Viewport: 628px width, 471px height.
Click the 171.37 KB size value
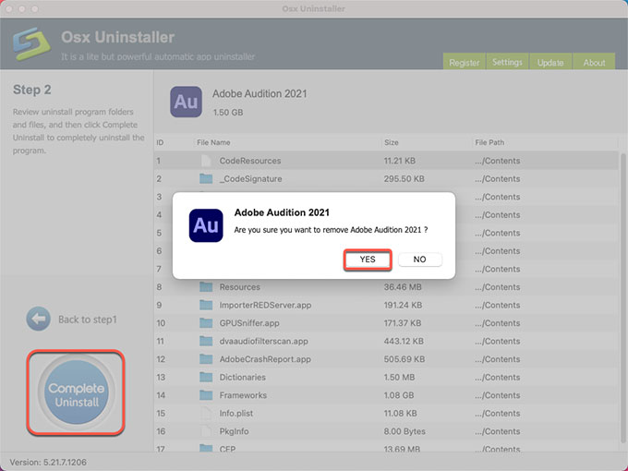(402, 323)
